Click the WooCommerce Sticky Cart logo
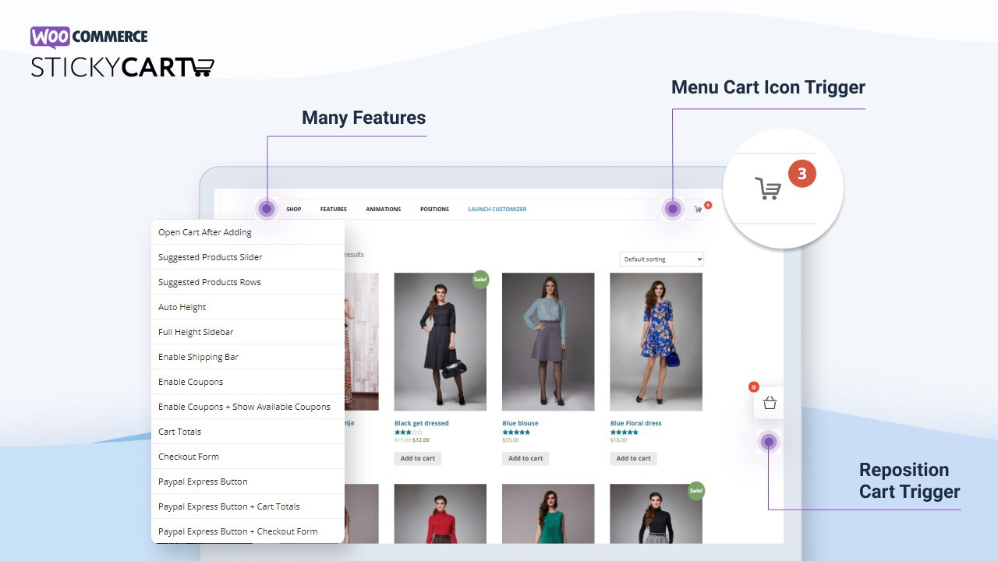The image size is (998, 561). pyautogui.click(x=122, y=52)
